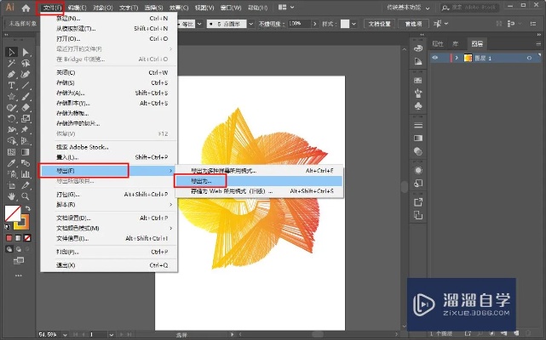Click the Fill color swatch

pos(13,213)
